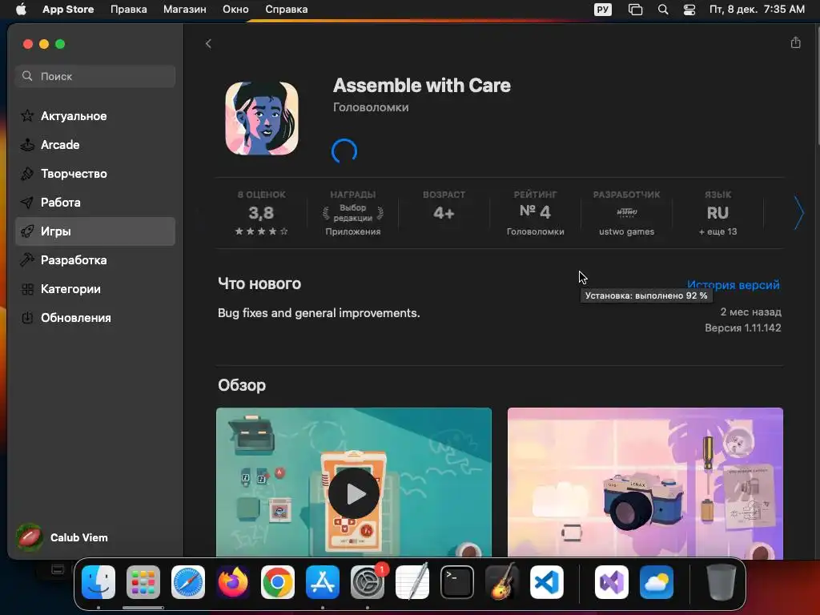Open TextEdit from the Dock
The image size is (820, 615).
(412, 582)
